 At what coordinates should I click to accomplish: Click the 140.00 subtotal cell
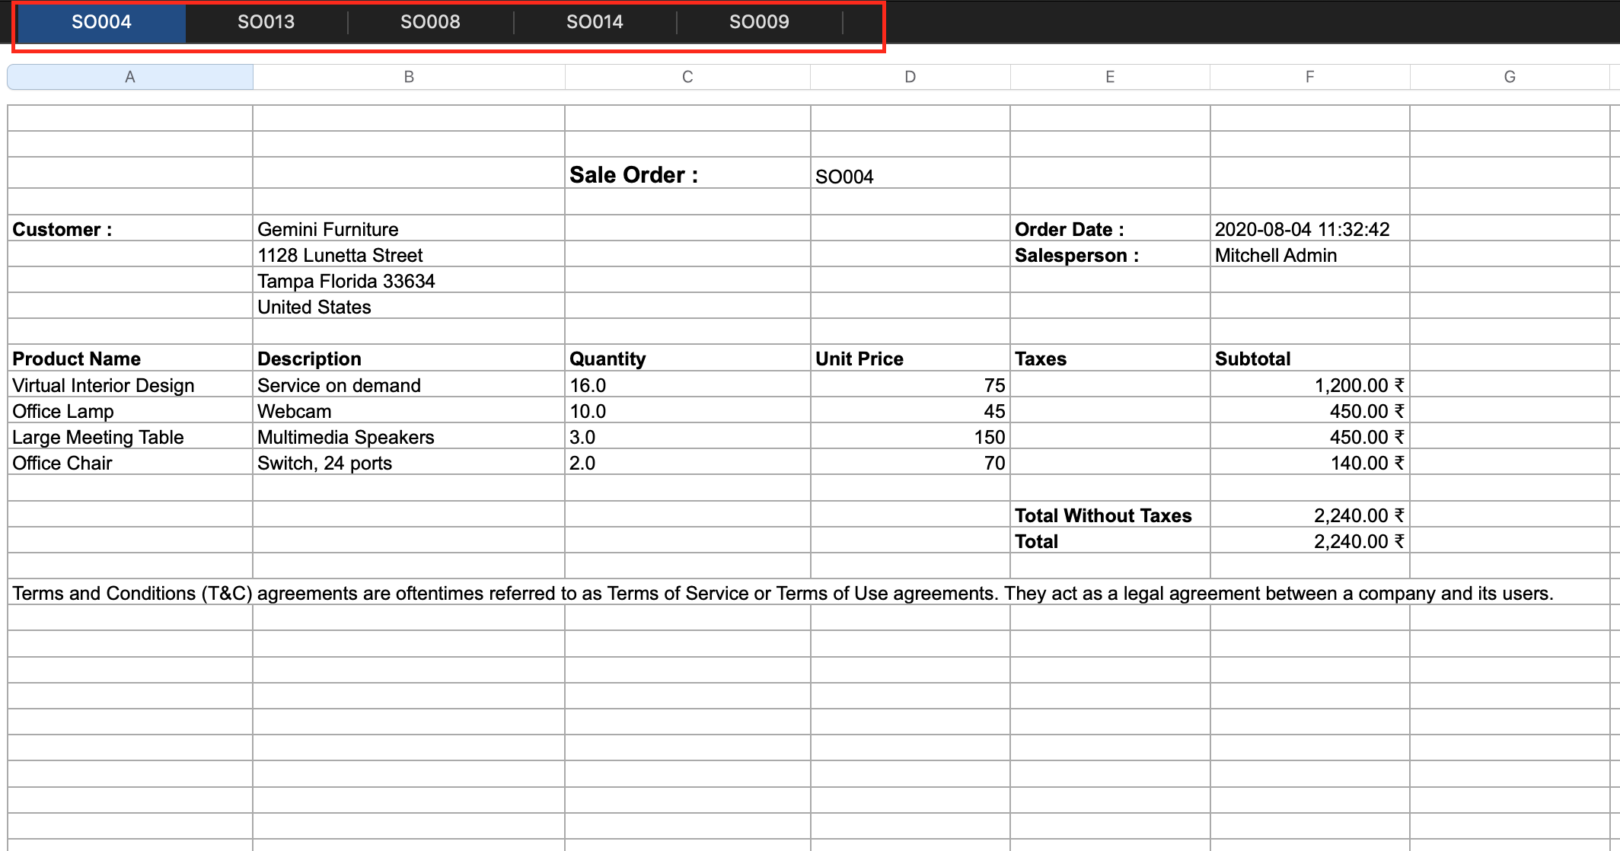(1310, 462)
